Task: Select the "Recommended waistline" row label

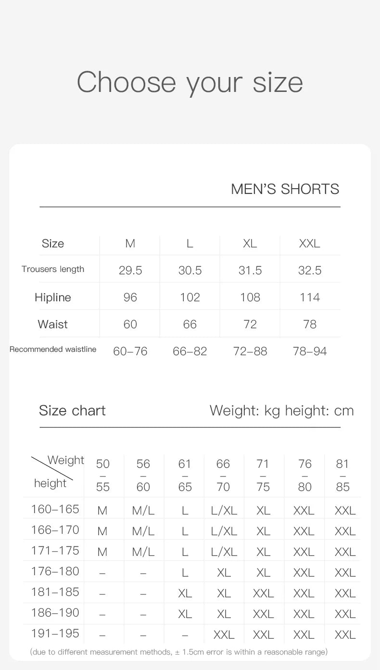Action: (x=53, y=349)
